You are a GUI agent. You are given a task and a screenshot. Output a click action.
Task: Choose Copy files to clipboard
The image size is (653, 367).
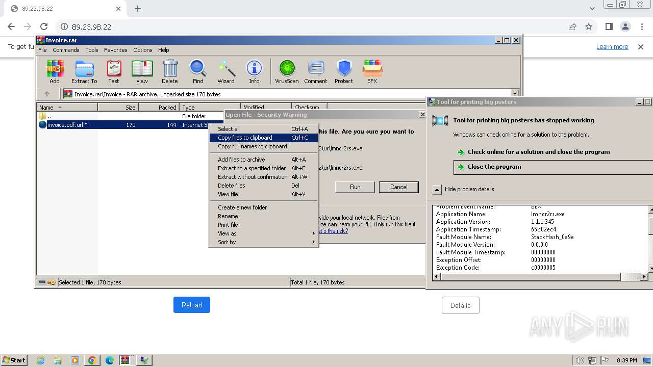click(x=264, y=138)
